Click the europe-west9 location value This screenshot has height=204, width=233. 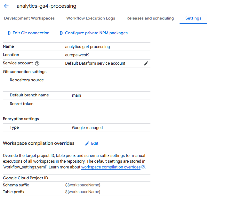point(77,55)
